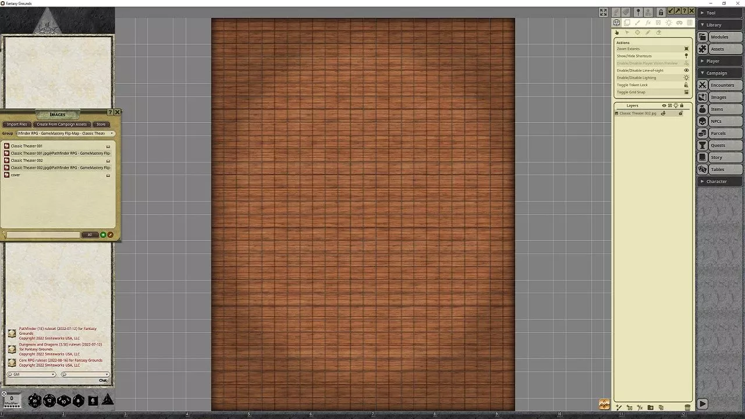
Task: Click Import Files button
Action: click(x=17, y=124)
